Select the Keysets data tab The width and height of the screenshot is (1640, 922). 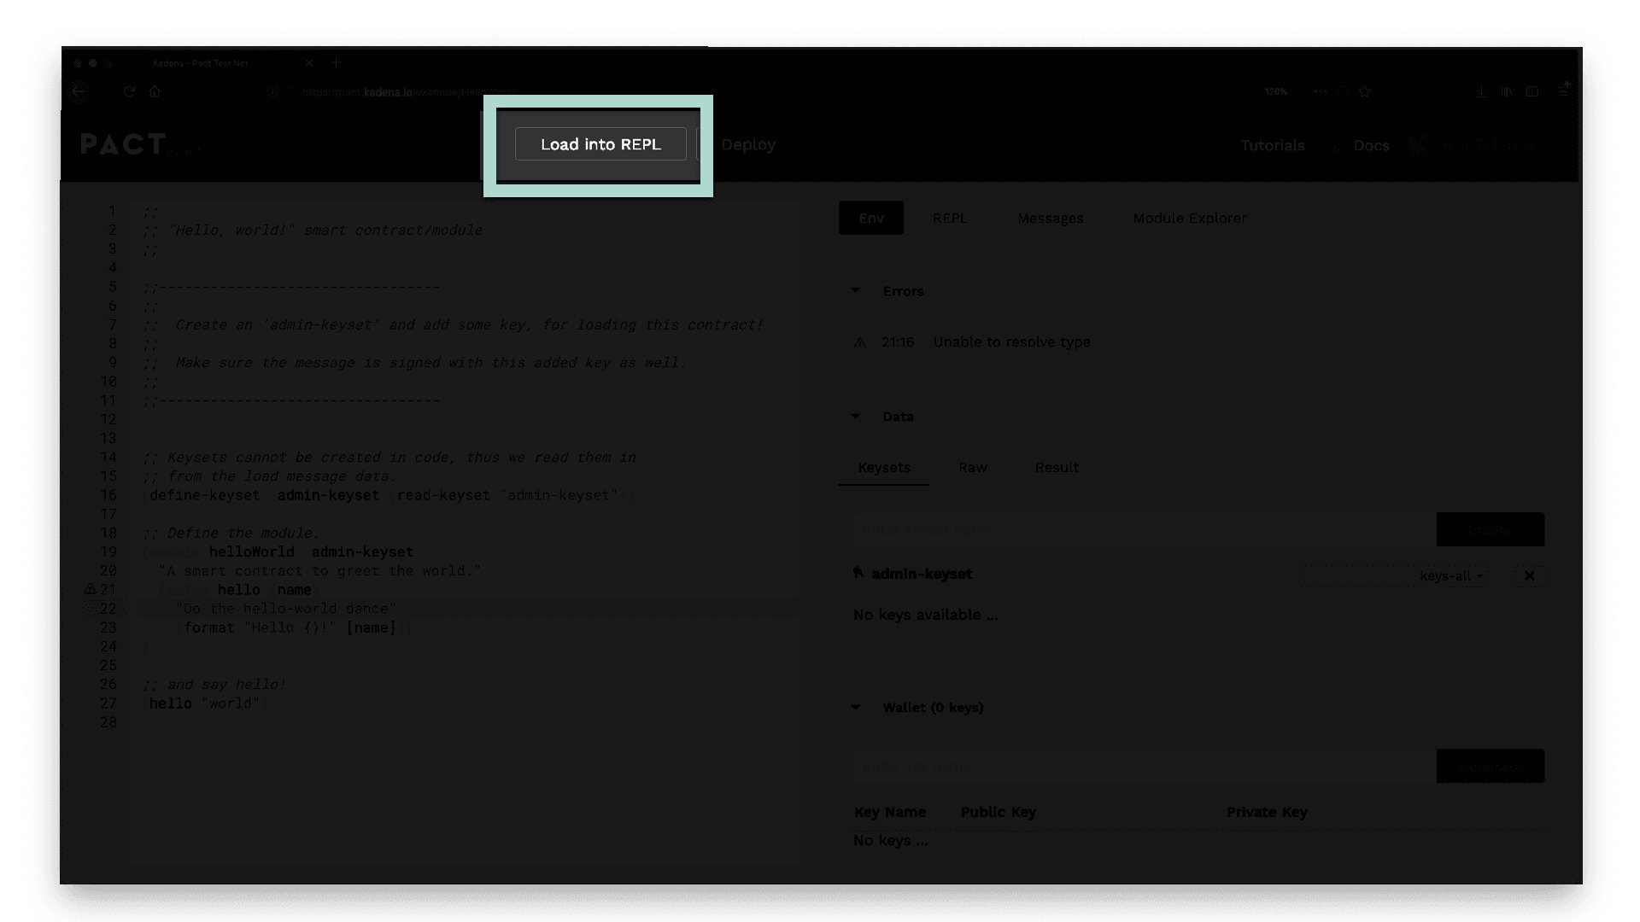pyautogui.click(x=883, y=466)
